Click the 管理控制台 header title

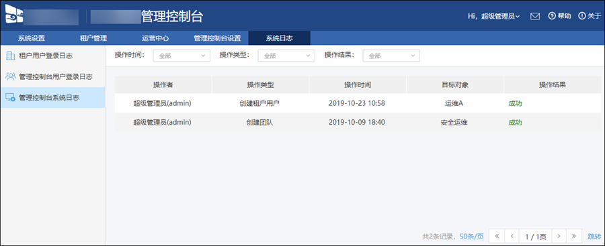(x=172, y=17)
